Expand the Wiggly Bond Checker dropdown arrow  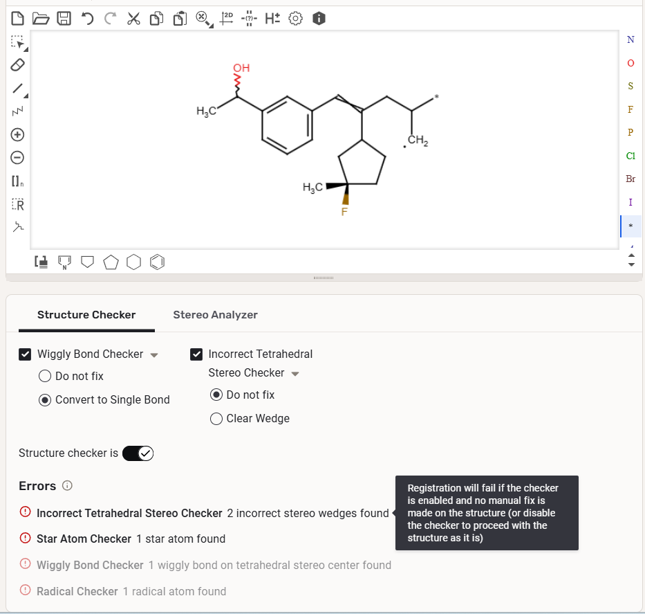[154, 355]
